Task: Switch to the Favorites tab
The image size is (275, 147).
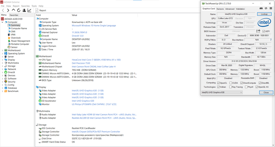Action: point(14,15)
